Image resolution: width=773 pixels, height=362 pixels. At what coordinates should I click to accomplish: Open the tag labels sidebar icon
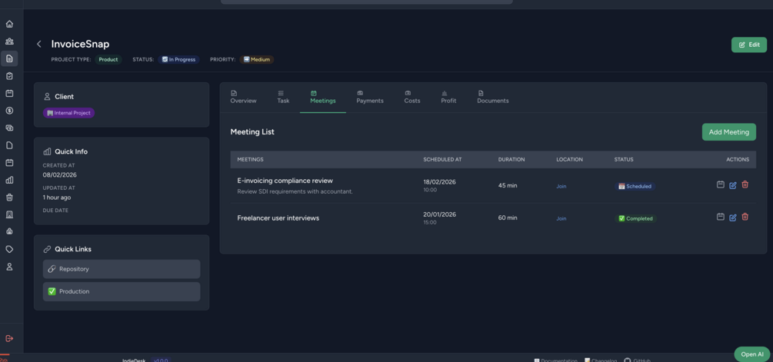coord(9,249)
